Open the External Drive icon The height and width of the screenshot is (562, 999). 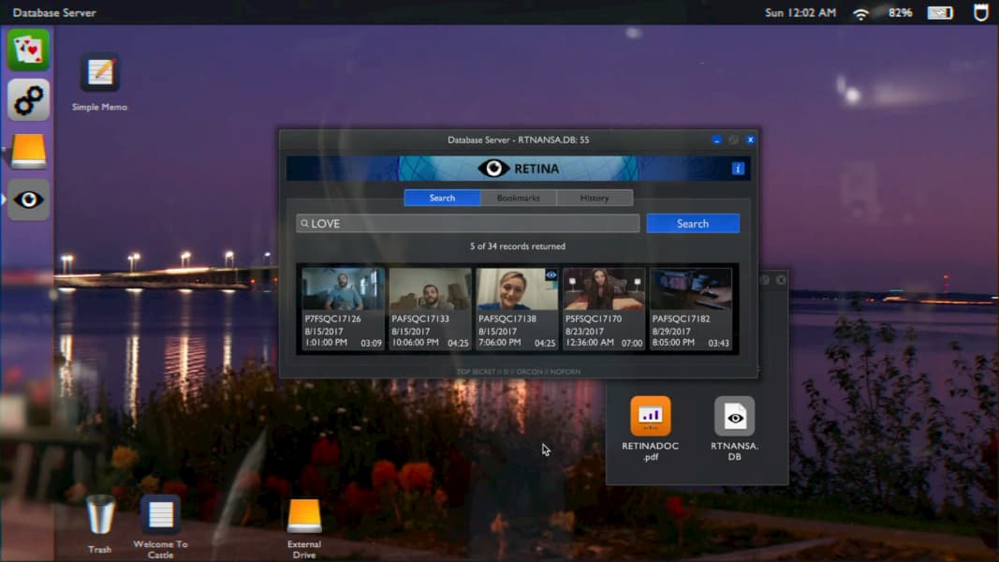point(304,527)
